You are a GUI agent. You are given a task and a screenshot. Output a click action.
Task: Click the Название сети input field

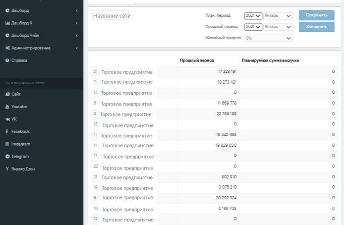110,16
